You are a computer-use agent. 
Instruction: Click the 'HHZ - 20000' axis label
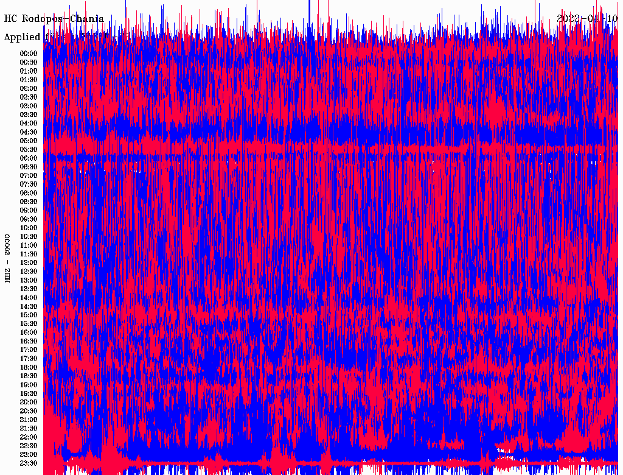(7, 259)
